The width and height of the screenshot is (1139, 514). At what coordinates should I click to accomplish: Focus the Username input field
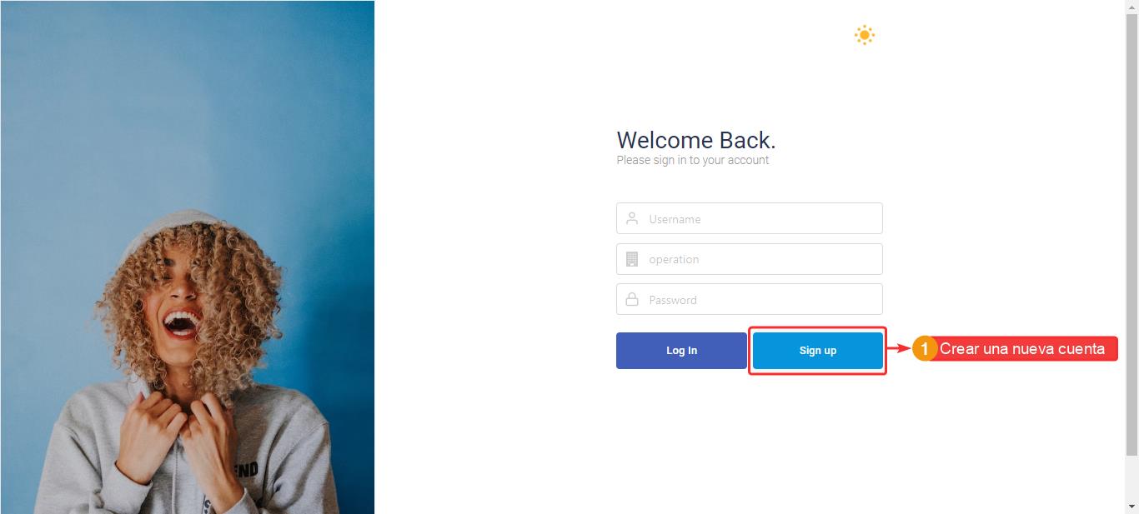tap(749, 218)
